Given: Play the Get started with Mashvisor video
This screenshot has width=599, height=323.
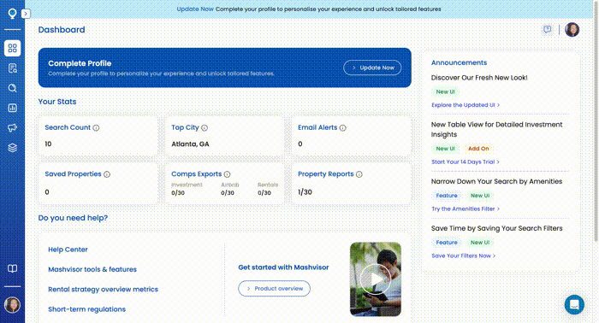Looking at the screenshot, I should [x=375, y=279].
